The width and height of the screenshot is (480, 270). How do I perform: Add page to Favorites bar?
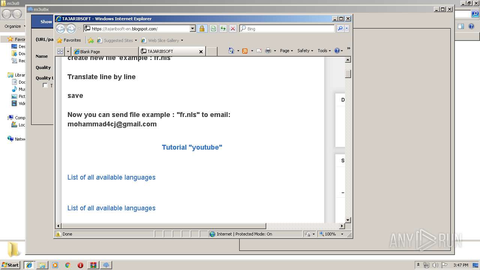(90, 40)
